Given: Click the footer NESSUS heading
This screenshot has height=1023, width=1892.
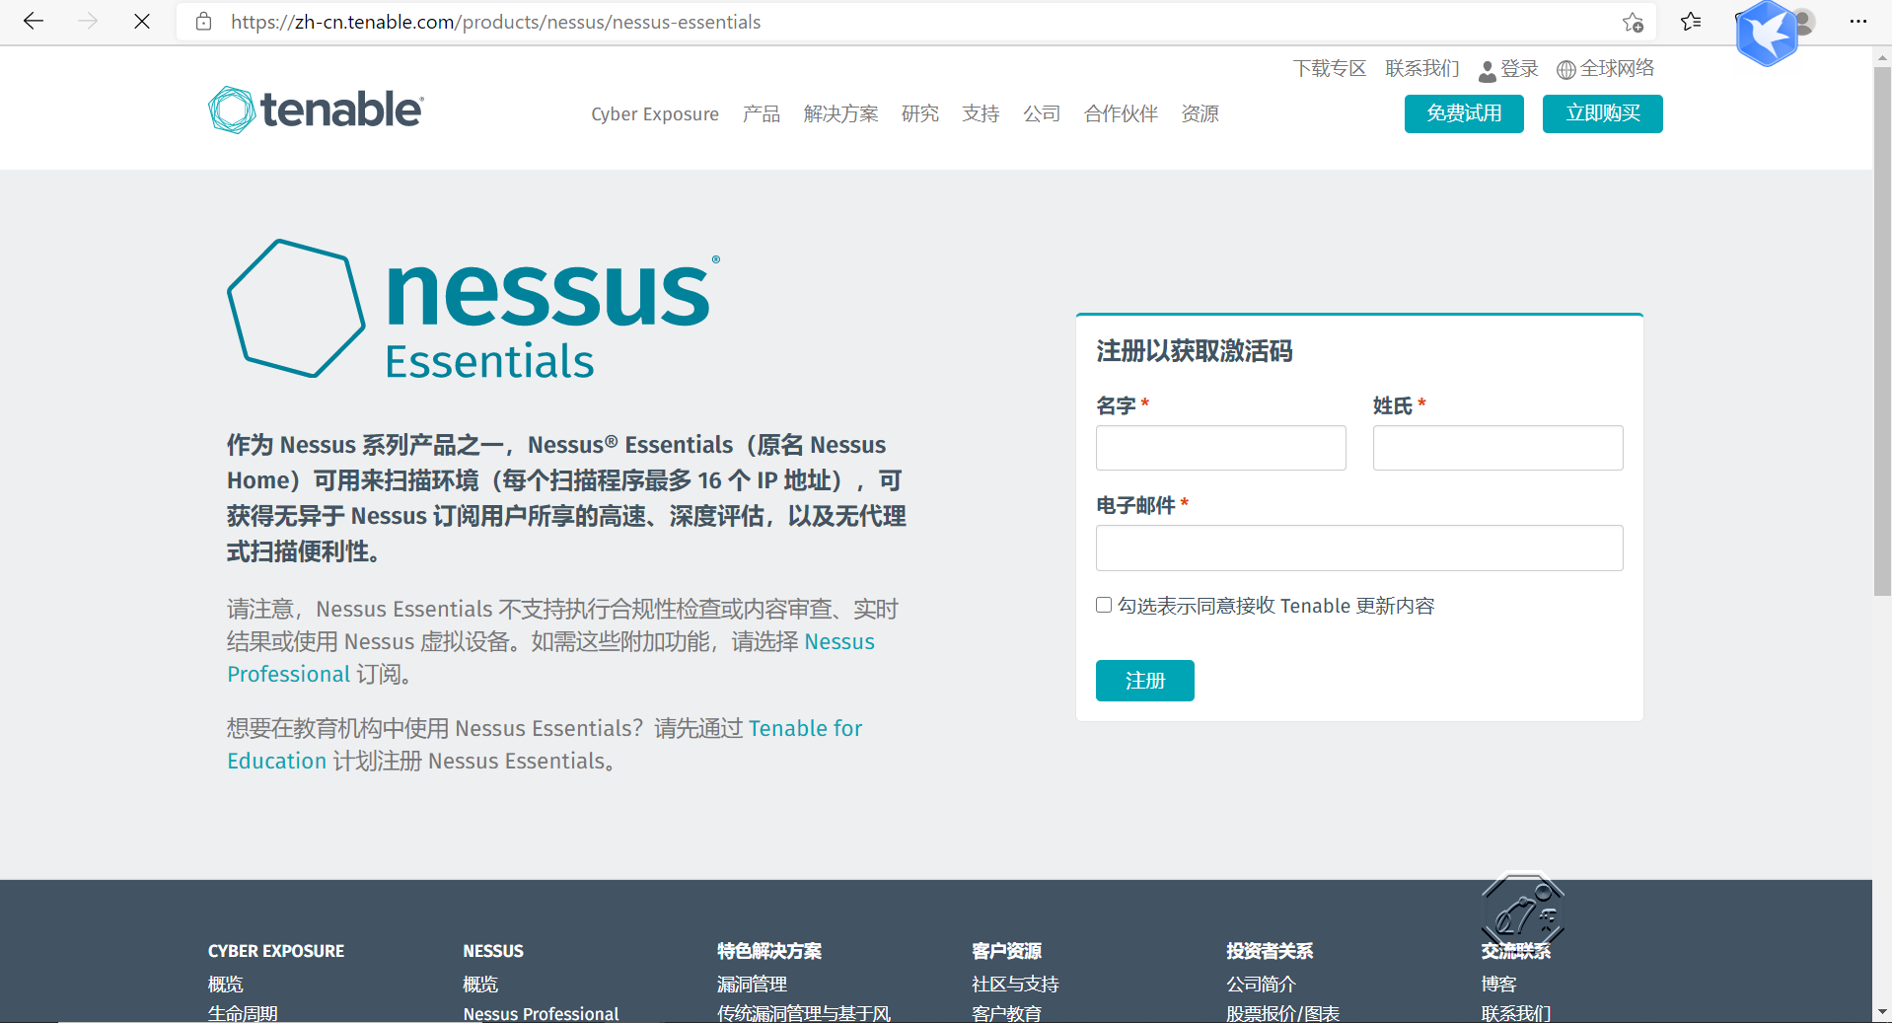Looking at the screenshot, I should point(493,951).
